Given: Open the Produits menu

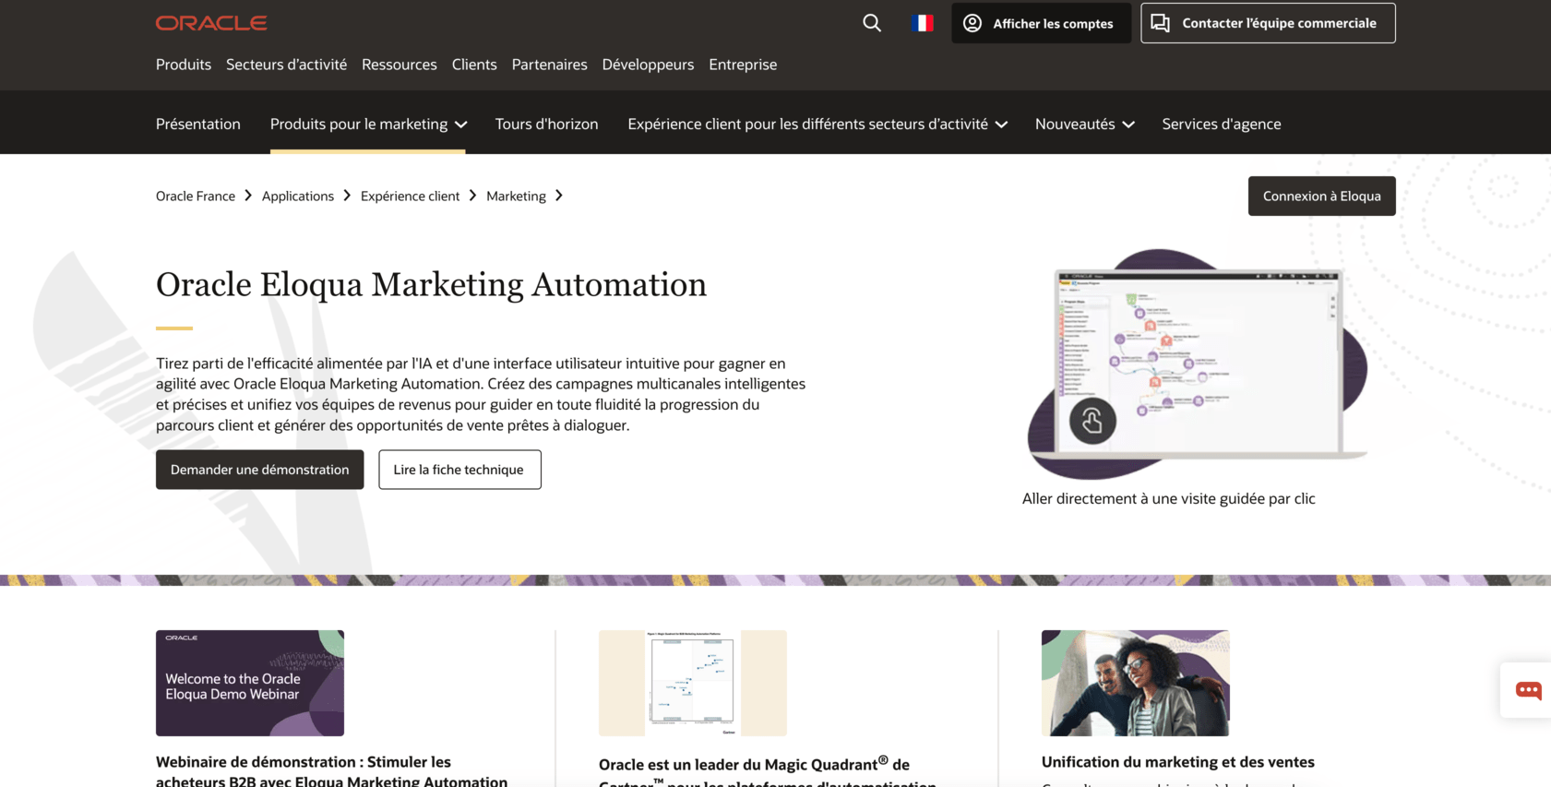Looking at the screenshot, I should 184,65.
